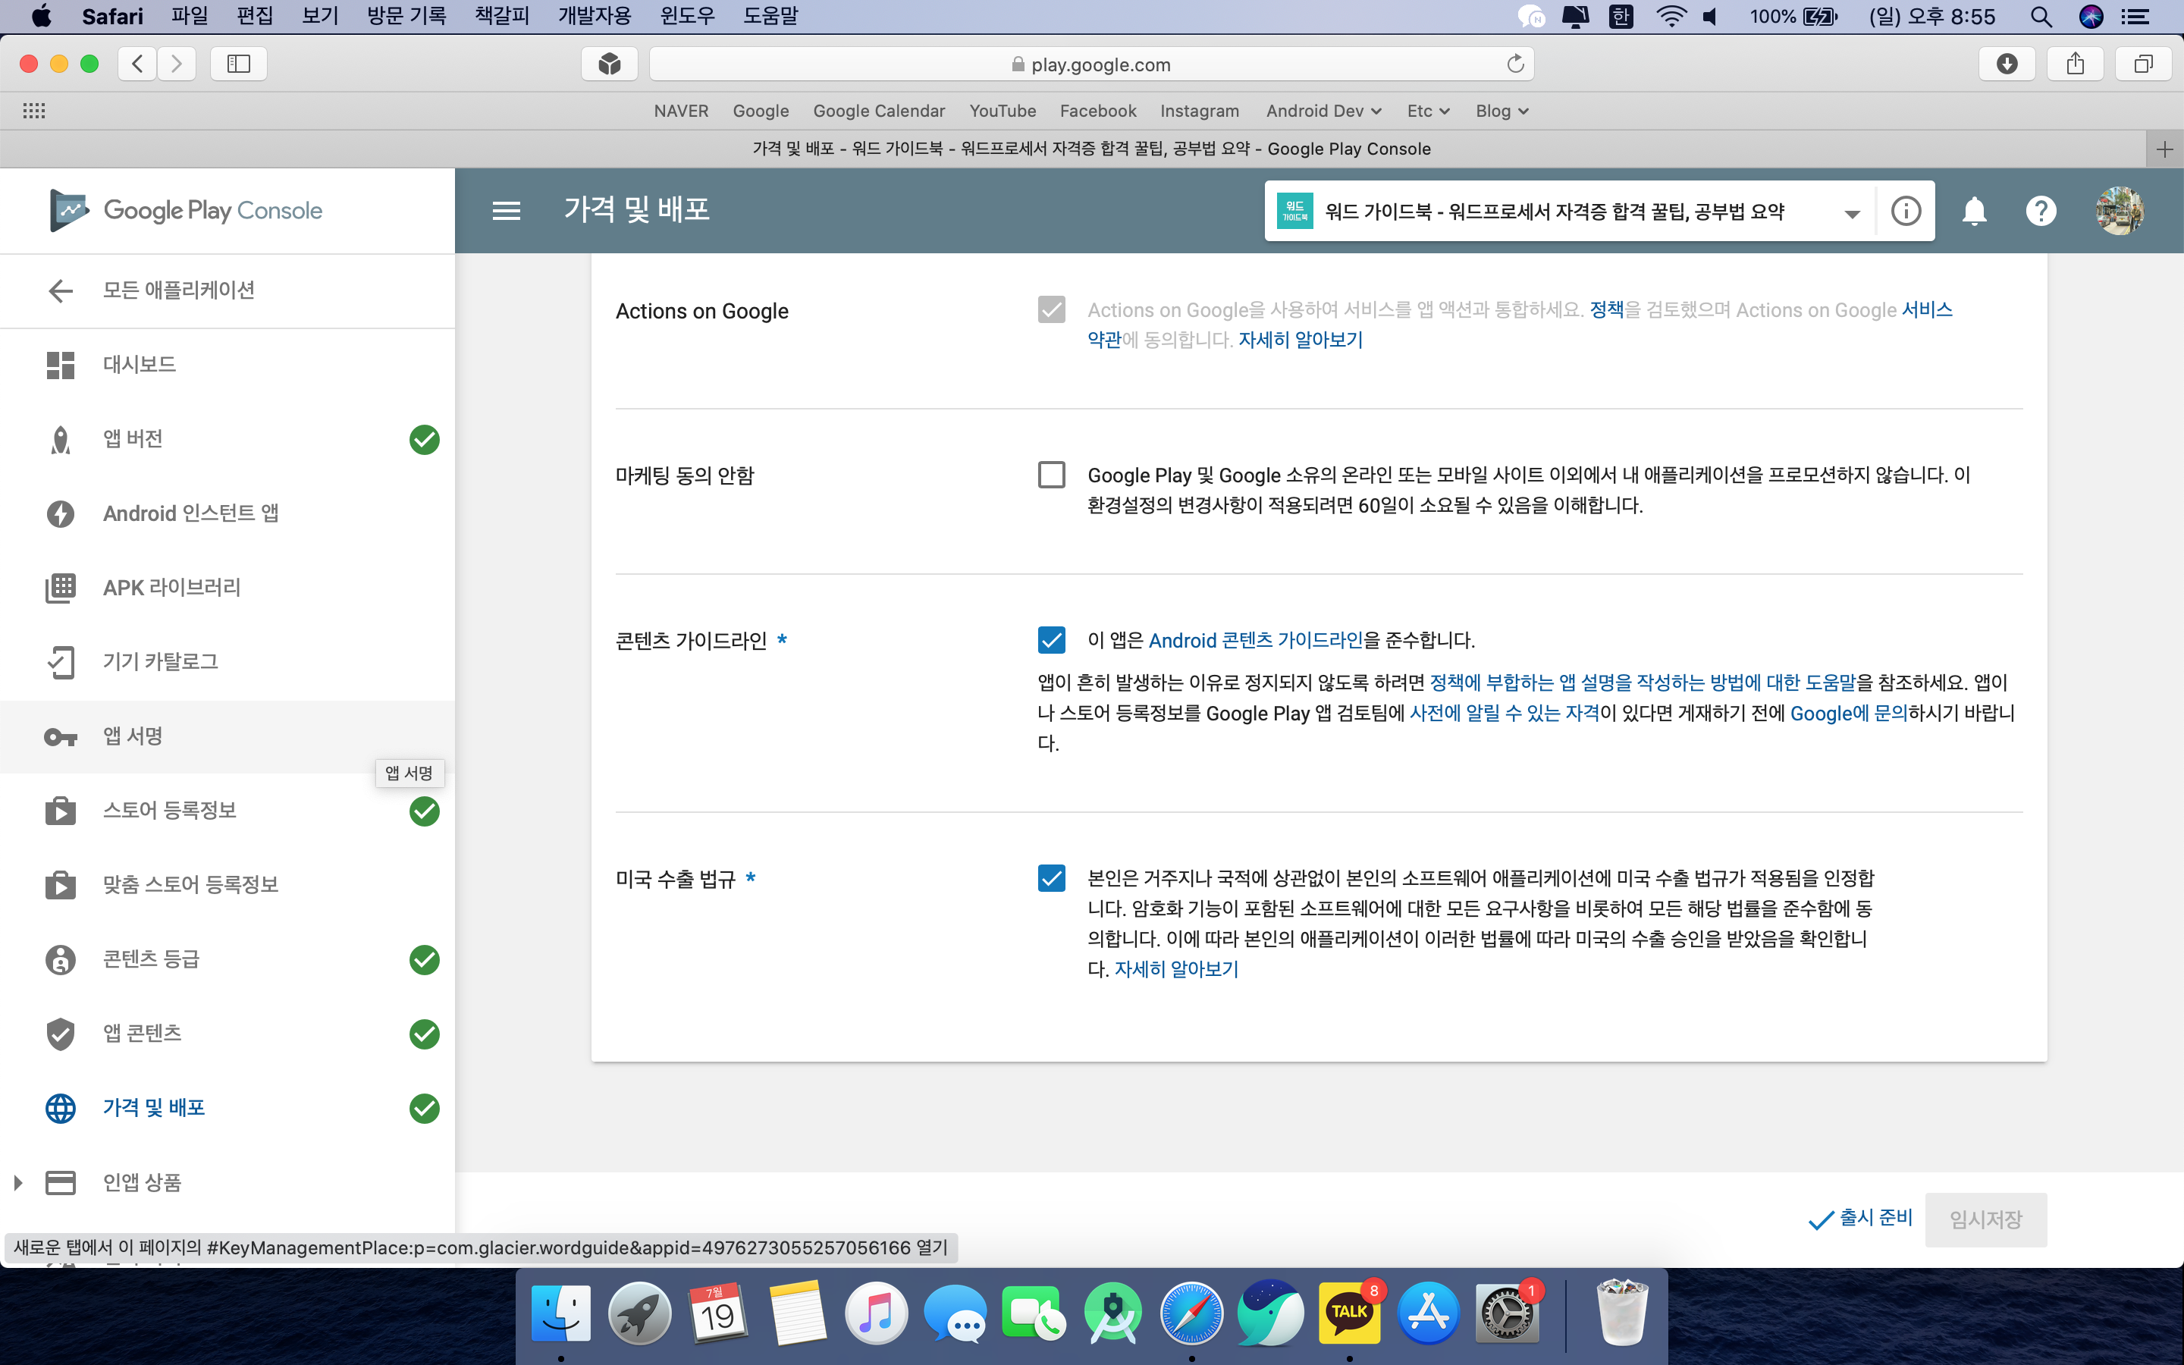The width and height of the screenshot is (2184, 1365).
Task: Click the play.google.com address bar
Action: pyautogui.click(x=1091, y=64)
